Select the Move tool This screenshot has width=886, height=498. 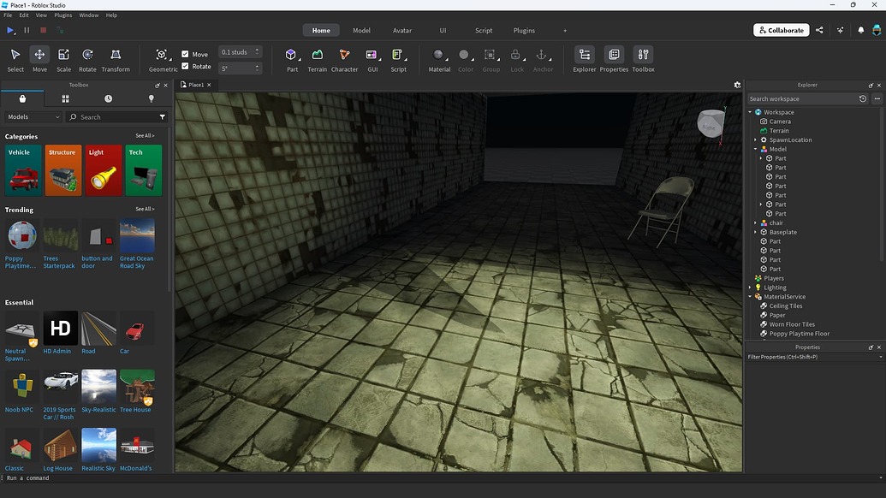[x=39, y=59]
